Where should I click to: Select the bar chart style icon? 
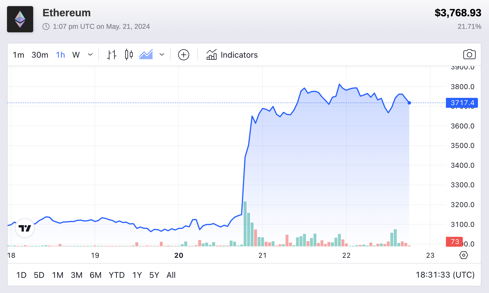pyautogui.click(x=112, y=55)
